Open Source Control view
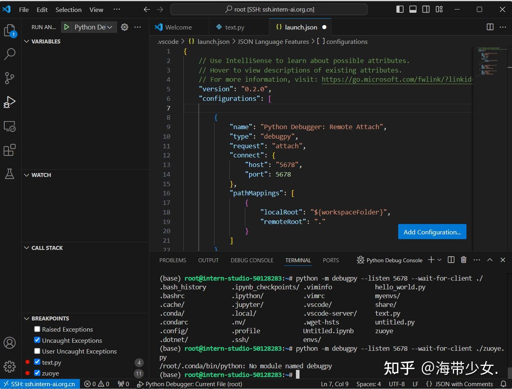 (10, 78)
